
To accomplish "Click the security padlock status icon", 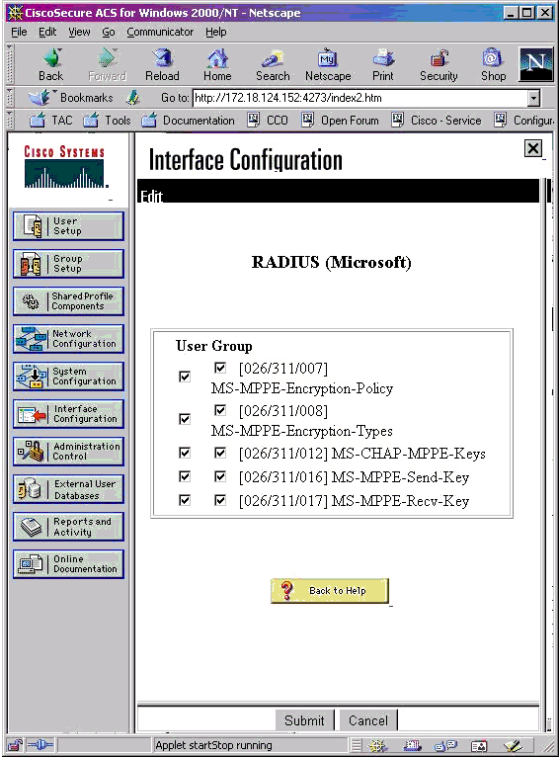I will coord(15,745).
